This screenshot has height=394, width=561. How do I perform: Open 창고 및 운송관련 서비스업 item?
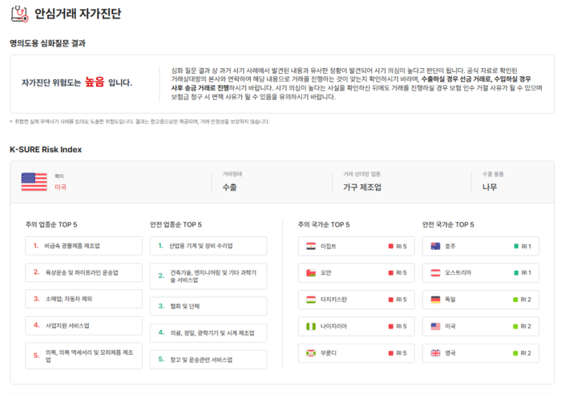[x=205, y=360]
